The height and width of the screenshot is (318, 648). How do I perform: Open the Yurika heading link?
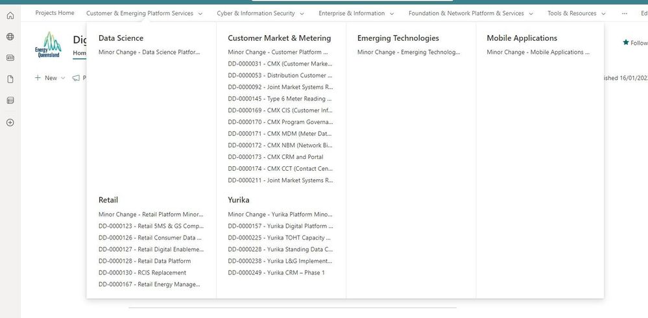[x=239, y=200]
